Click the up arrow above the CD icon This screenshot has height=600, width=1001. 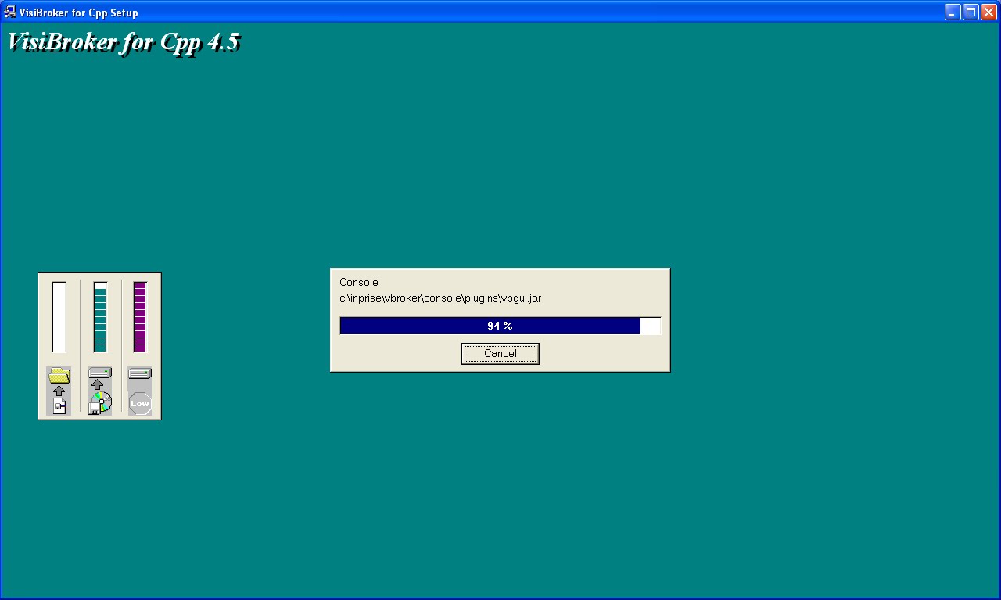(98, 384)
